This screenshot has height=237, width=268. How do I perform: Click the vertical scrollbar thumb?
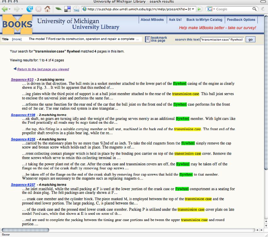click(266, 92)
